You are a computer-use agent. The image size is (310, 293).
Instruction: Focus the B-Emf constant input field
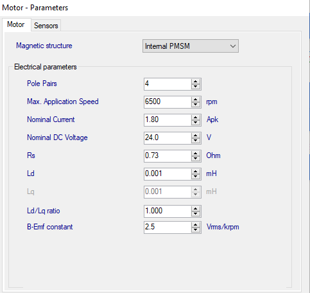(168, 227)
